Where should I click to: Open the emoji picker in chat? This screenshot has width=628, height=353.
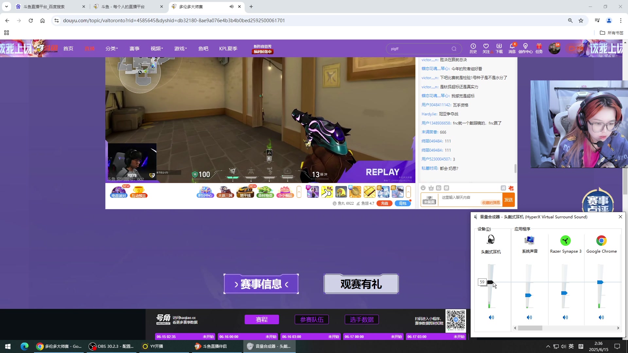point(423,188)
